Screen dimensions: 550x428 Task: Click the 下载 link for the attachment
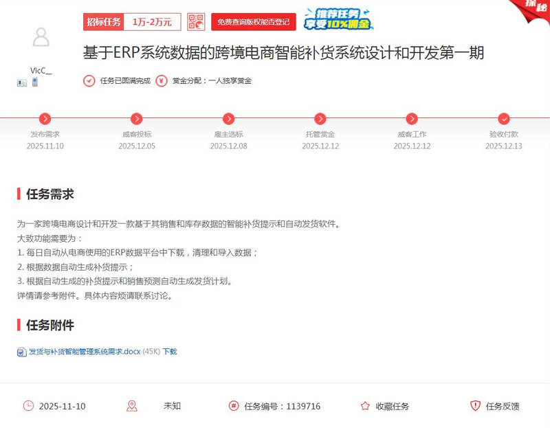(x=170, y=351)
